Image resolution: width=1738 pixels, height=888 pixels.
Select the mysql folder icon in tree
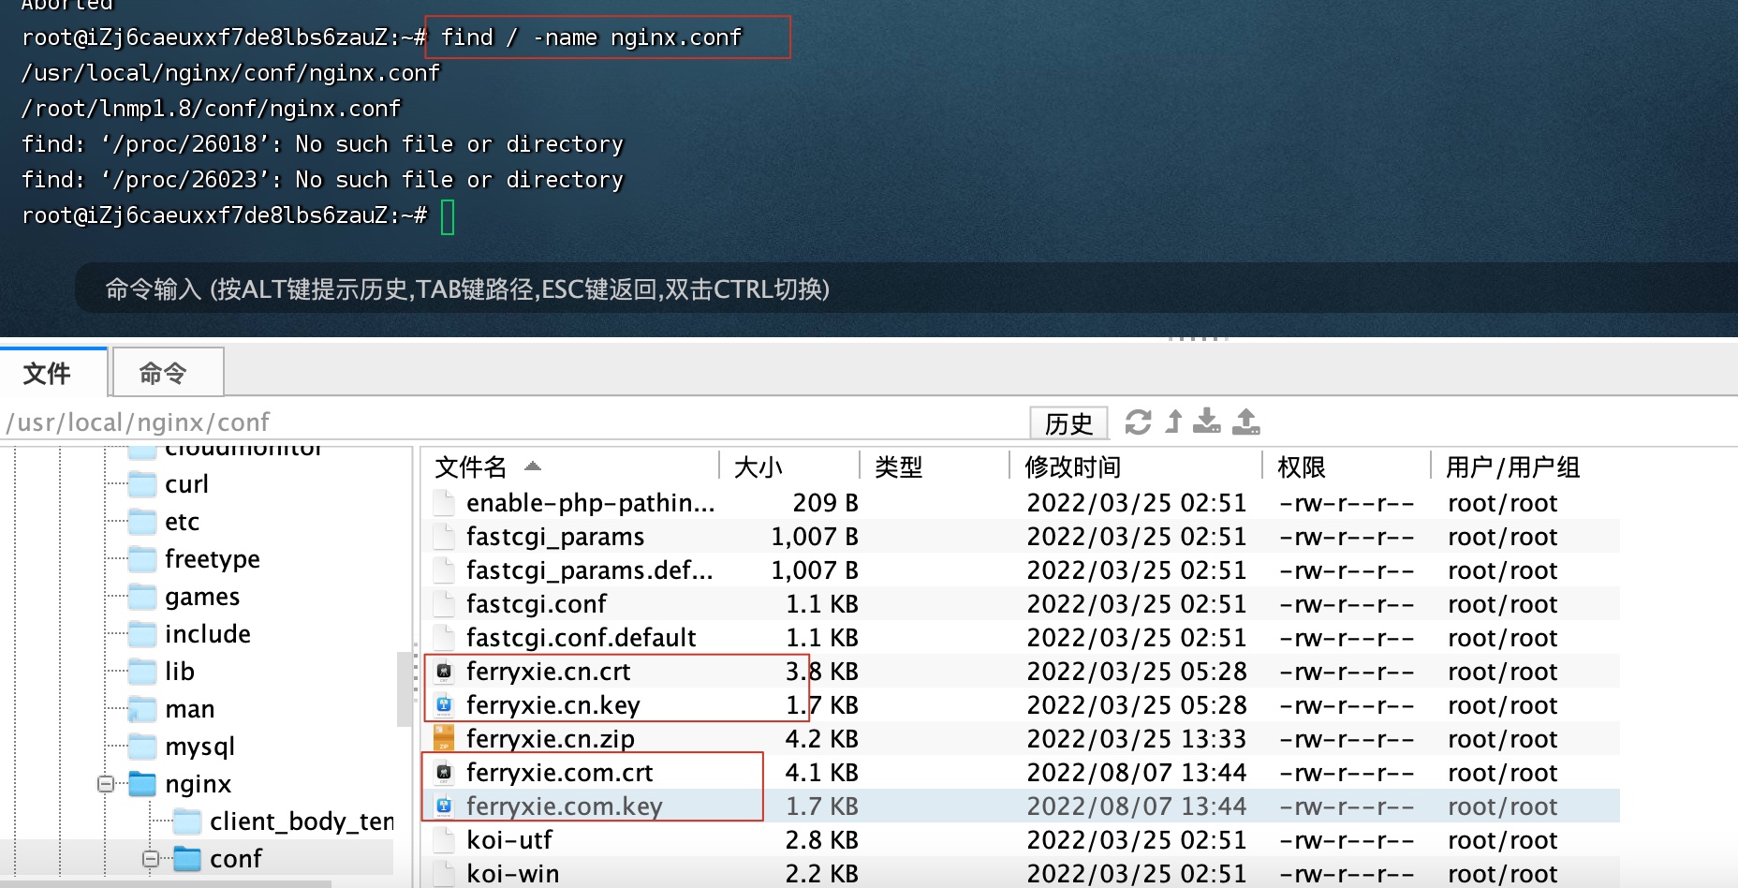pos(142,747)
